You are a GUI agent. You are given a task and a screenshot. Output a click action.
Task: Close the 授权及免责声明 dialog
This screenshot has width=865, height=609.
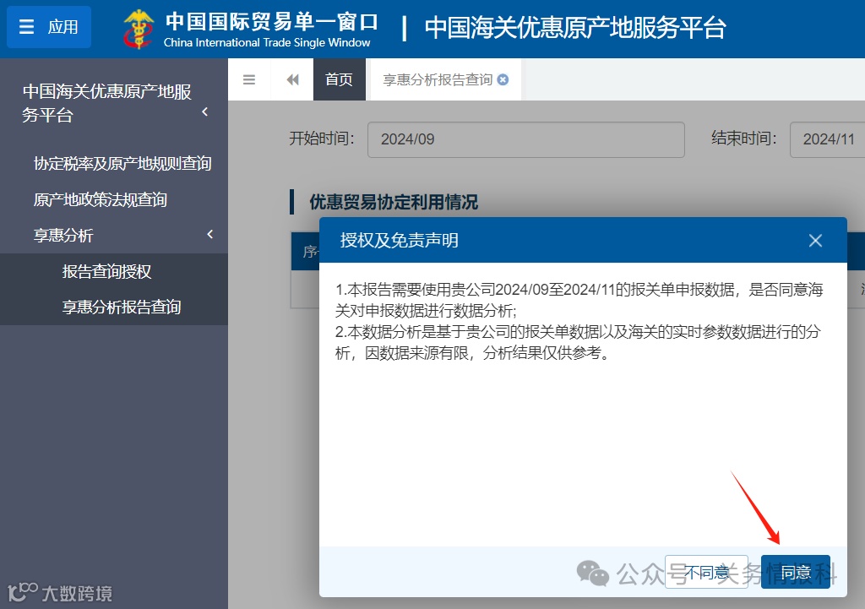pos(815,241)
